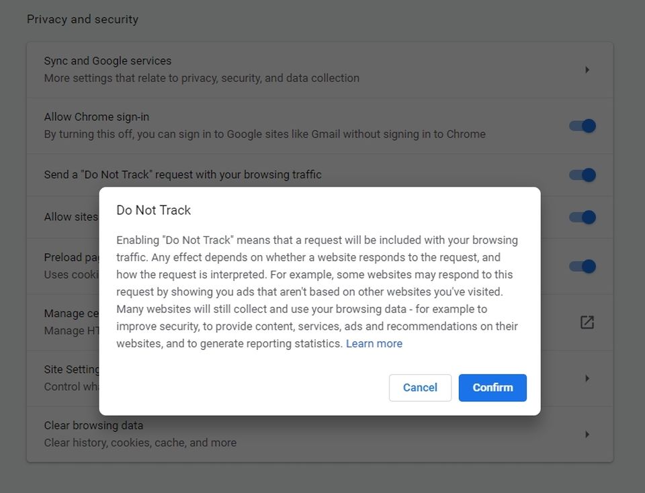Click Send a "Do Not Track" request label
The height and width of the screenshot is (493, 645).
point(183,175)
